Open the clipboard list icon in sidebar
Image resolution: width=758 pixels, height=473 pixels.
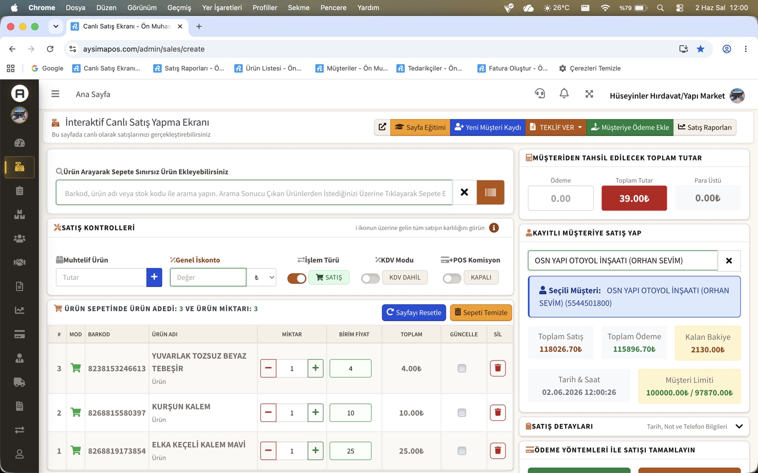coord(19,191)
